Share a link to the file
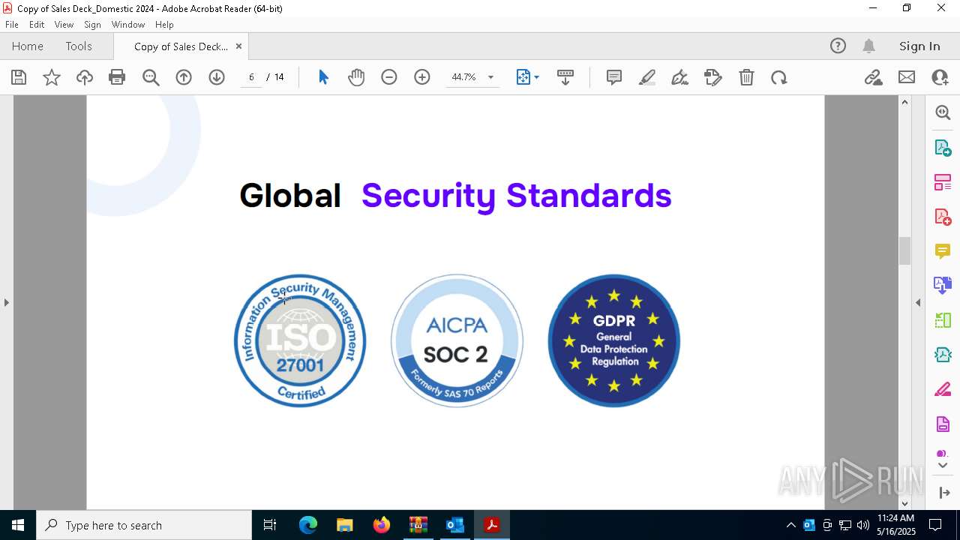This screenshot has height=540, width=960. point(874,77)
